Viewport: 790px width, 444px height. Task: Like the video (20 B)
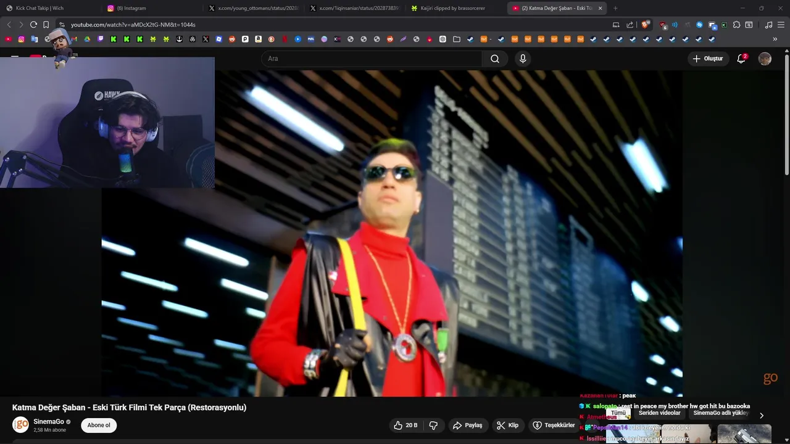pyautogui.click(x=406, y=425)
